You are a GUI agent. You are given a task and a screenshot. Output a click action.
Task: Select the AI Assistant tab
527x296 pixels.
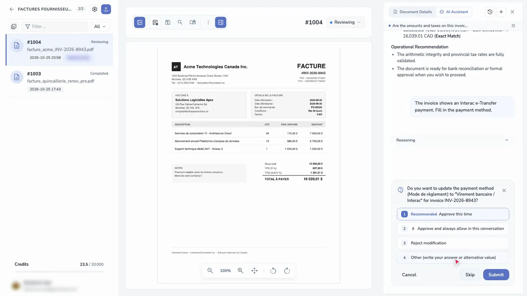pos(453,12)
